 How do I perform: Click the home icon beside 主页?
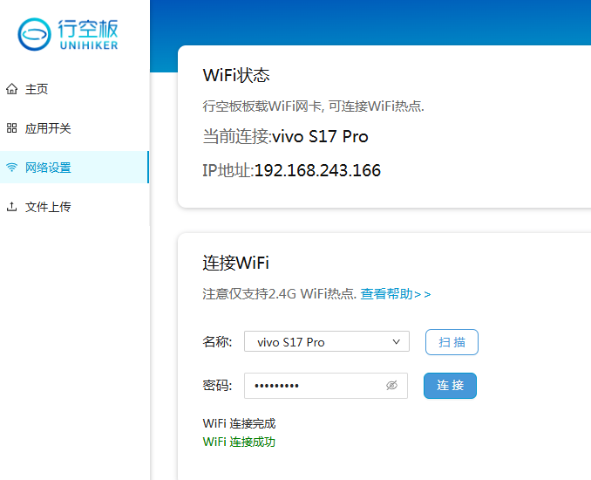coord(11,89)
